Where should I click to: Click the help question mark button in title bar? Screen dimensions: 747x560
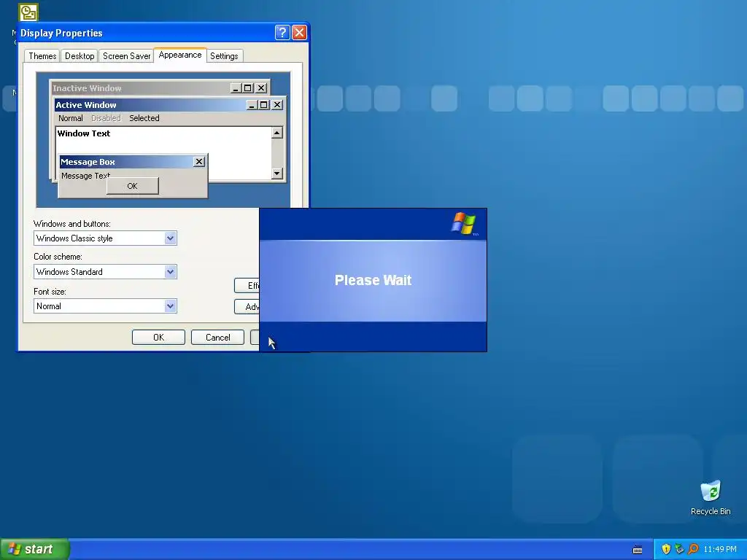click(x=282, y=32)
